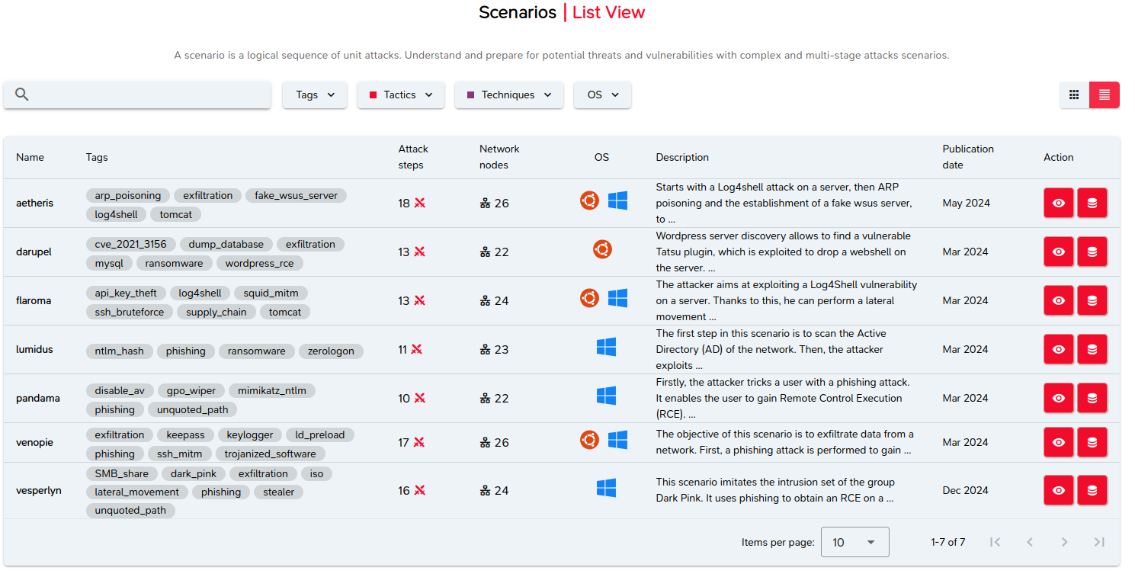View the venopie scenario eye icon
Image resolution: width=1135 pixels, height=574 pixels.
click(1059, 442)
